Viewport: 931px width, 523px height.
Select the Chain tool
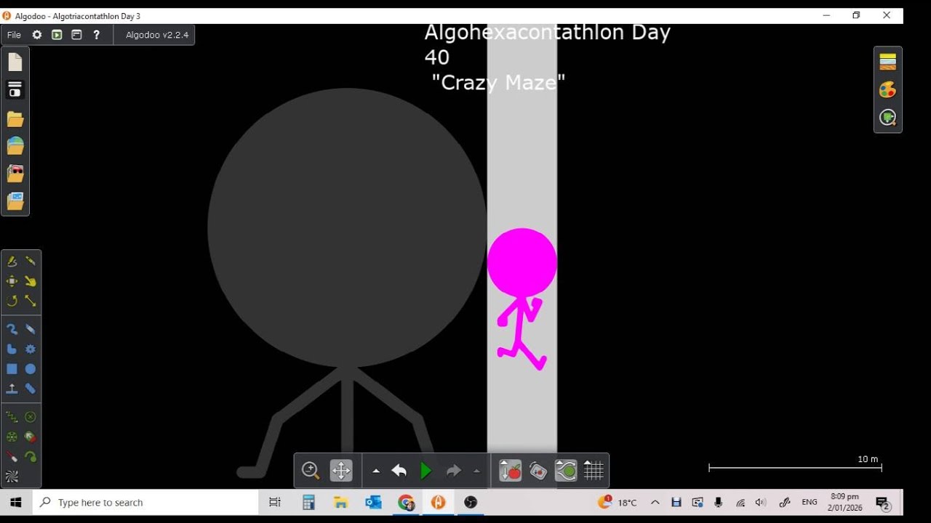click(31, 389)
